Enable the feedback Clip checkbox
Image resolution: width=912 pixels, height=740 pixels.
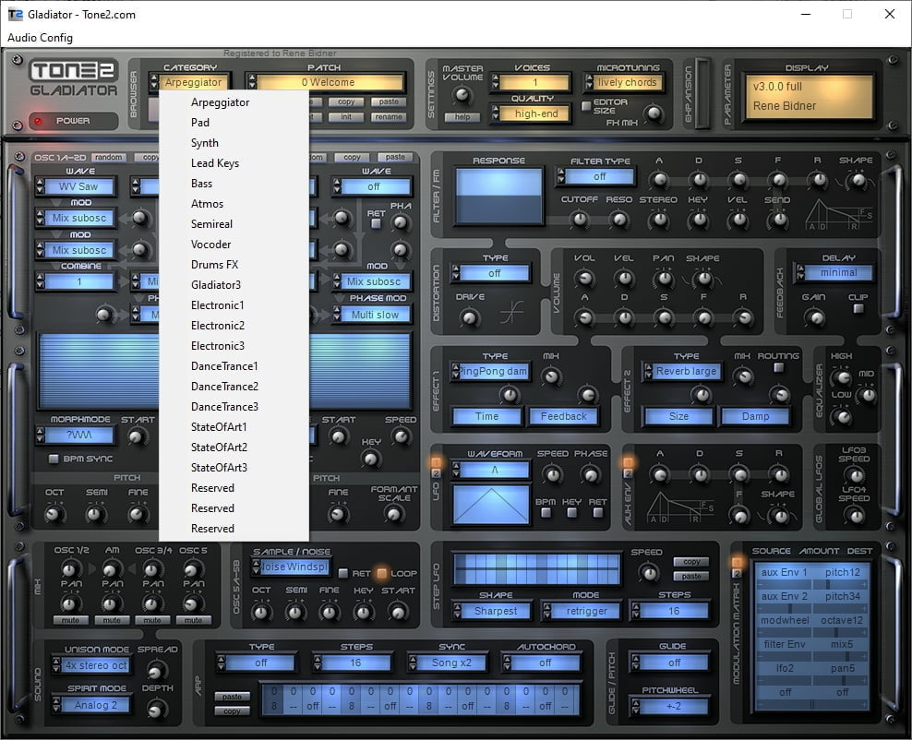click(x=858, y=308)
